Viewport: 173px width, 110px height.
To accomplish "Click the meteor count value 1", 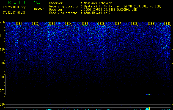I will [x=39, y=13].
